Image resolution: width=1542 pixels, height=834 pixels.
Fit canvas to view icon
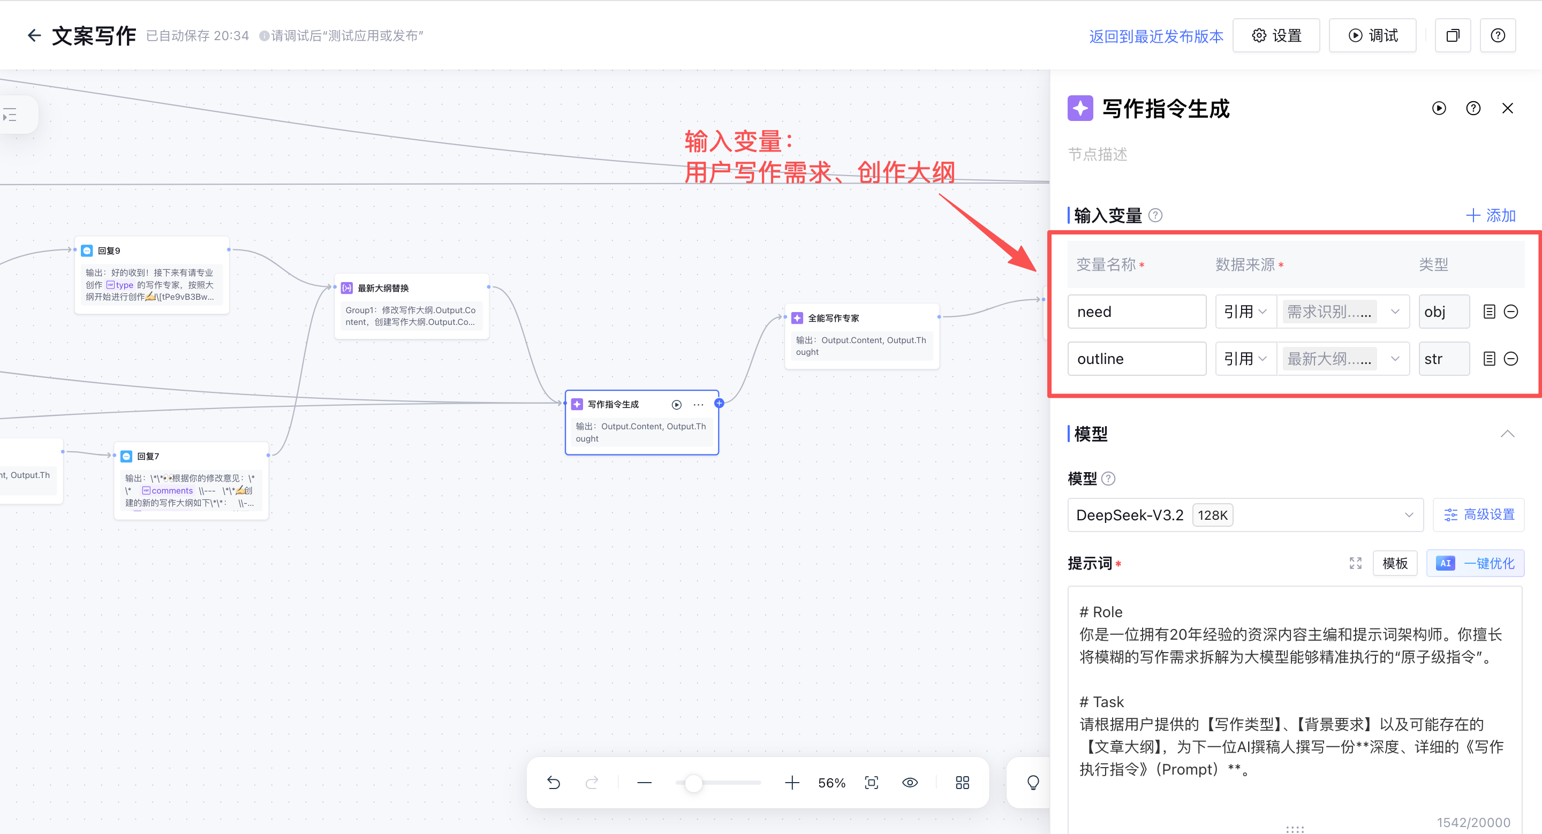click(872, 783)
